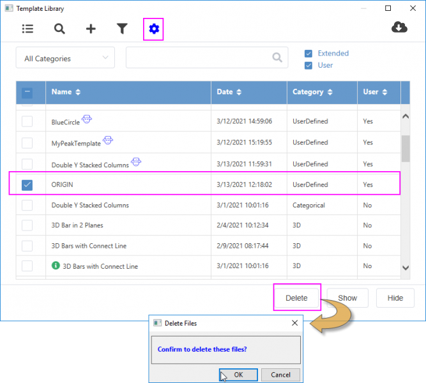Sort by the Name column header
Image resolution: width=426 pixels, height=383 pixels.
point(66,92)
